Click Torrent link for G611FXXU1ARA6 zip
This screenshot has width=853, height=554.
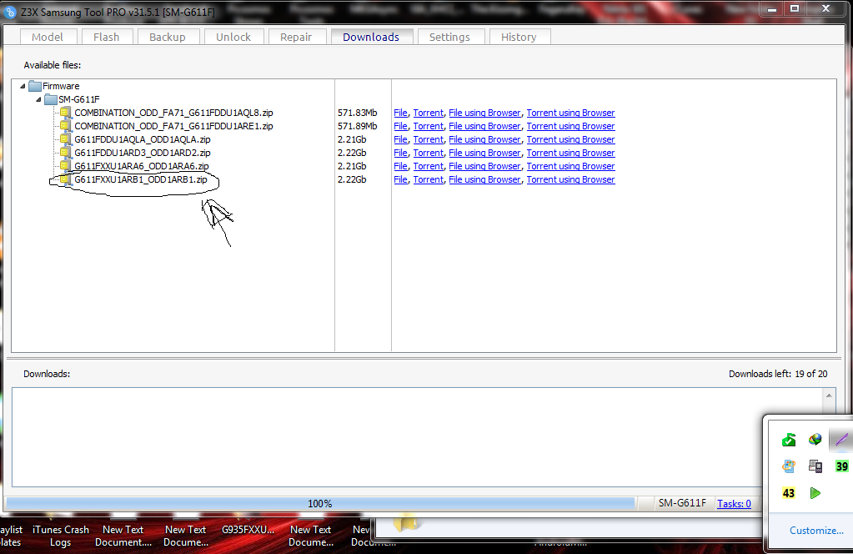click(x=428, y=166)
